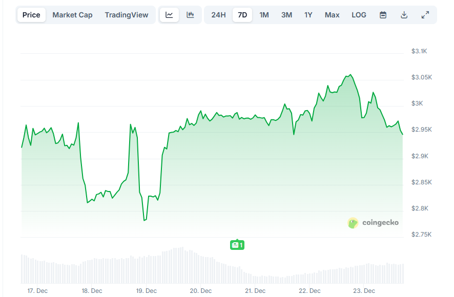Click the coingecko watermark link

[x=380, y=223]
